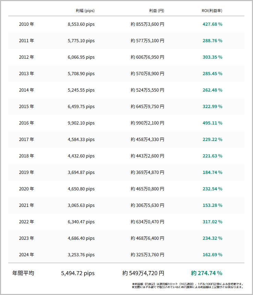Screen dimensions: 253x295
Task: Select the 6,459.75 pips cell
Action: 81,107
